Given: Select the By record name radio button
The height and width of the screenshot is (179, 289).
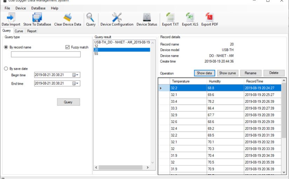Looking at the screenshot, I should tap(6, 47).
